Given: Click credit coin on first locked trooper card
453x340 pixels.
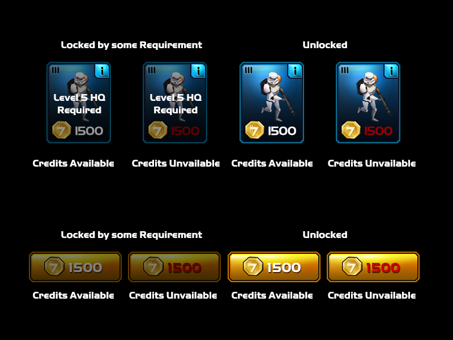Looking at the screenshot, I should [62, 130].
